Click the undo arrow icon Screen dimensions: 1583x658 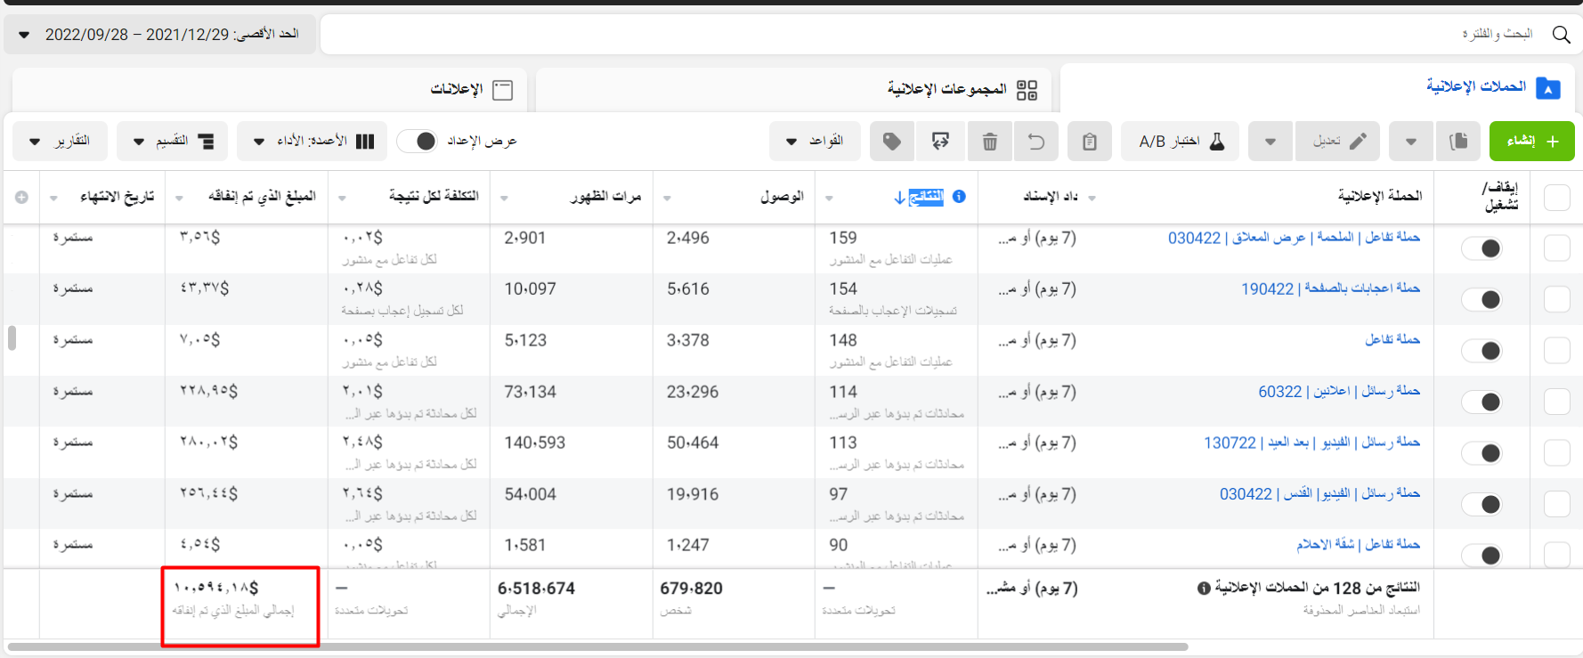[1036, 142]
